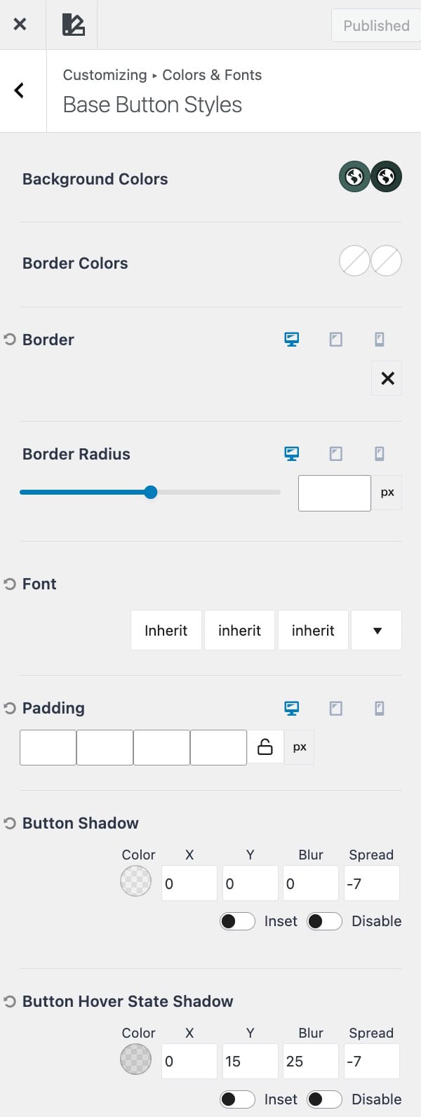Expand the Font options dropdown arrow
421x1117 pixels.
click(377, 630)
